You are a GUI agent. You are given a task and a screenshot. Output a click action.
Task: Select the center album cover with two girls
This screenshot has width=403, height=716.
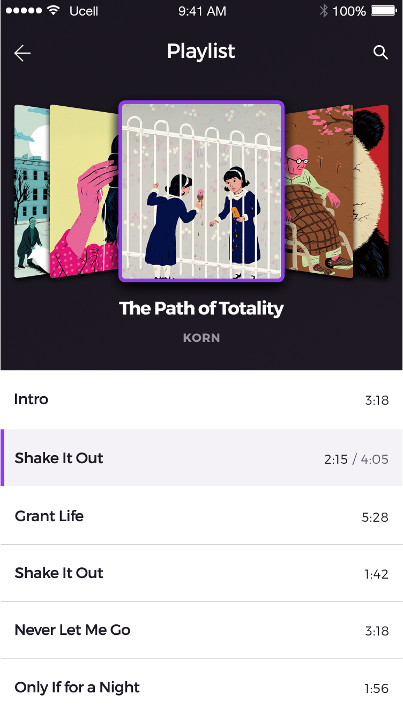coord(202,191)
